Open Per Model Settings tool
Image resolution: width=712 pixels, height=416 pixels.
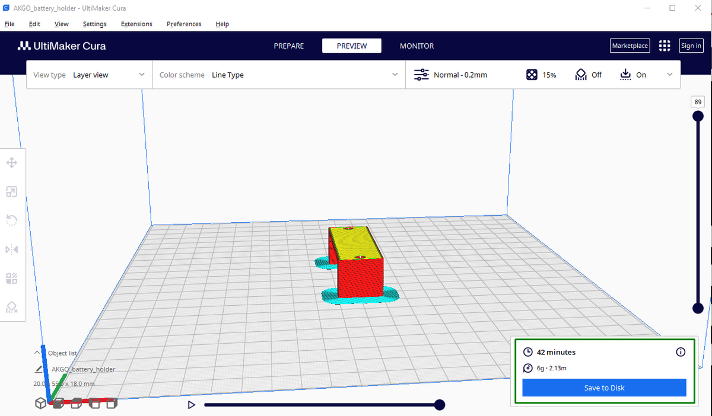pos(12,279)
